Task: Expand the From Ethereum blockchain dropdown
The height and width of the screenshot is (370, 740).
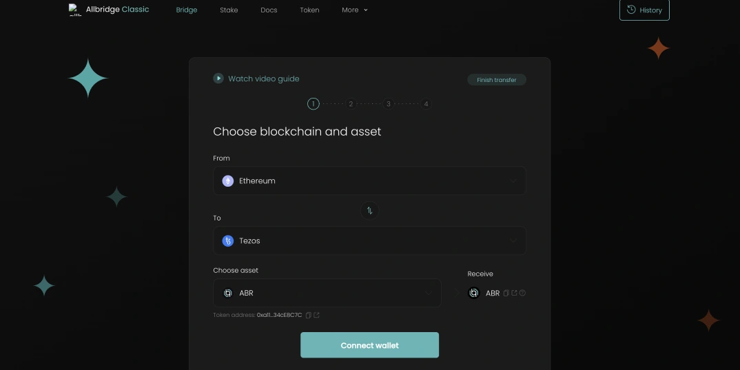Action: click(x=513, y=181)
